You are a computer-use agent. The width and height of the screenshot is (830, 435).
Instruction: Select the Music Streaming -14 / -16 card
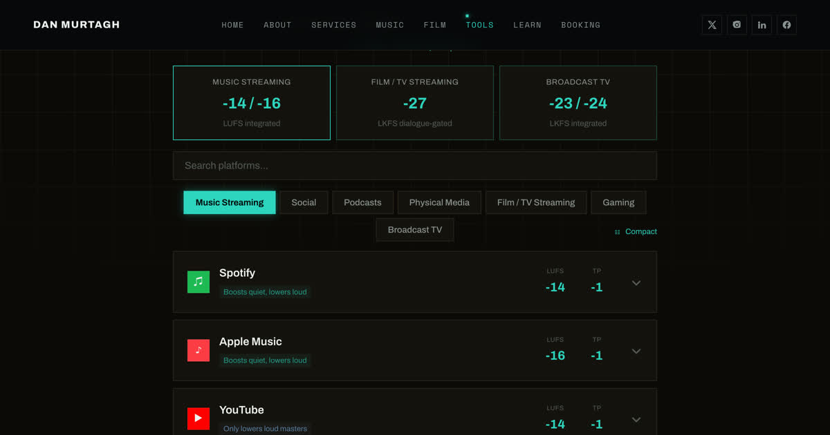tap(252, 103)
